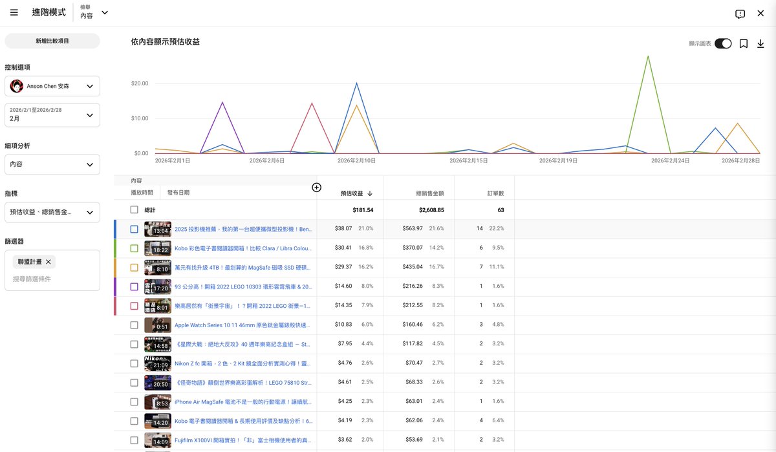This screenshot has width=776, height=452.
Task: Open Kobo 電子書閱讀器開箱 長期使用 link
Action: coord(243,421)
